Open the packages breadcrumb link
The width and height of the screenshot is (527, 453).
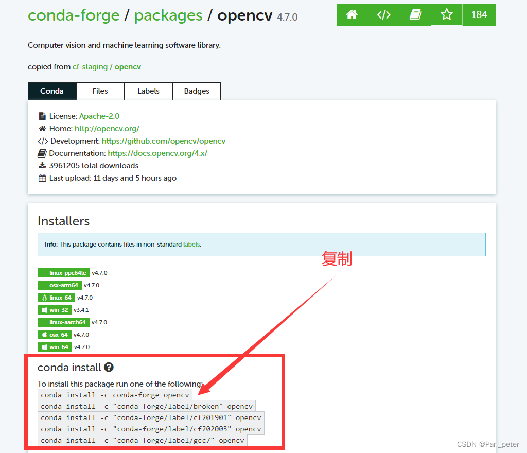[x=168, y=15]
